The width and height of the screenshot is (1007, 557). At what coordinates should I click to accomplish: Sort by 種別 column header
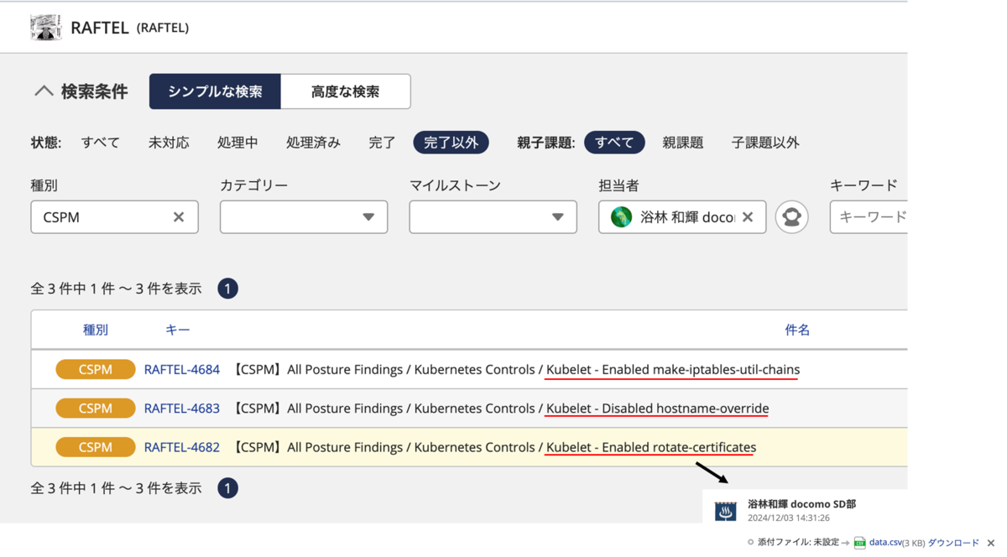click(96, 330)
